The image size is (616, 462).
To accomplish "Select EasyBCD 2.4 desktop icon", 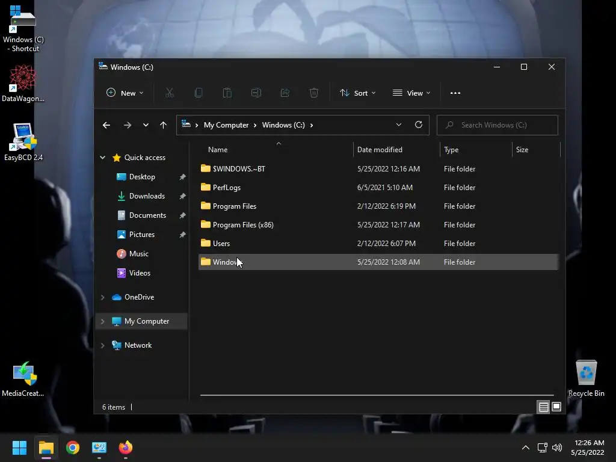I will (x=23, y=142).
